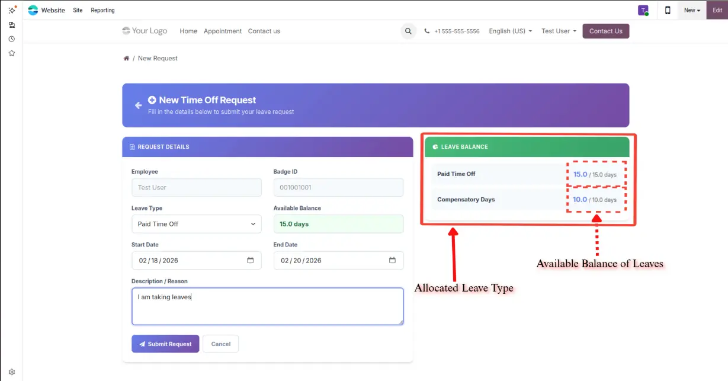The height and width of the screenshot is (381, 728).
Task: Open the English (US) language dropdown
Action: 510,31
